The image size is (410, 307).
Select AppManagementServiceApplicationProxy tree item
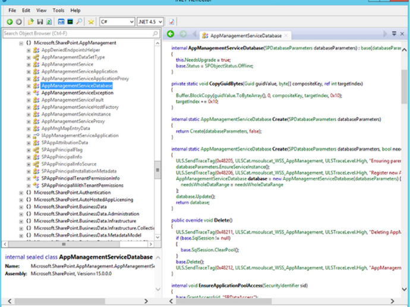pos(85,78)
